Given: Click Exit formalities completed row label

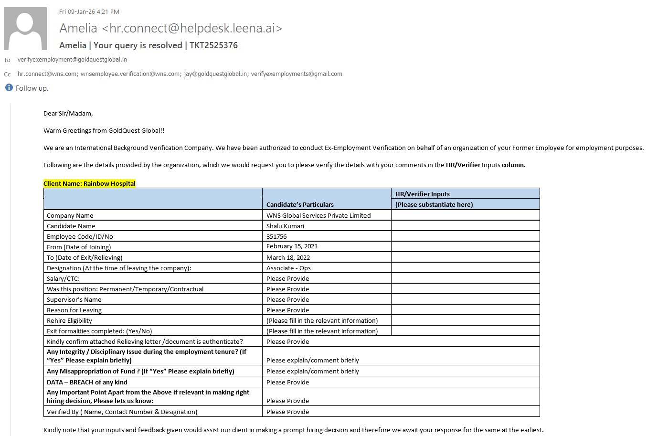Looking at the screenshot, I should 99,331.
